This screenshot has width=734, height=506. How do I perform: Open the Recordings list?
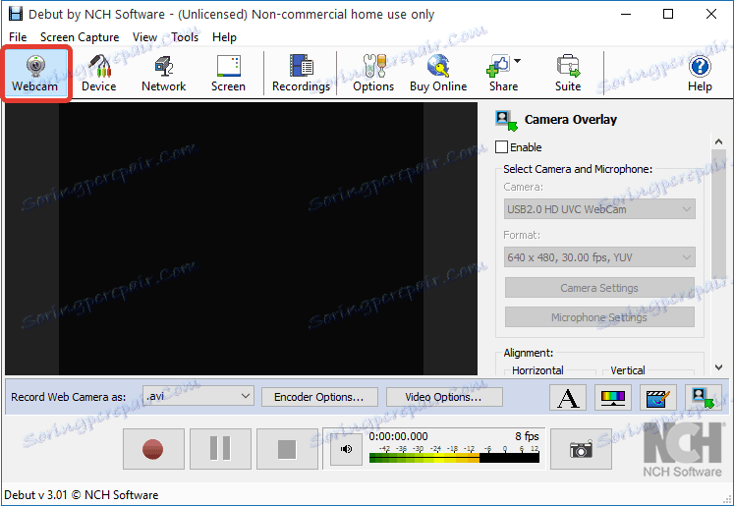(x=301, y=73)
